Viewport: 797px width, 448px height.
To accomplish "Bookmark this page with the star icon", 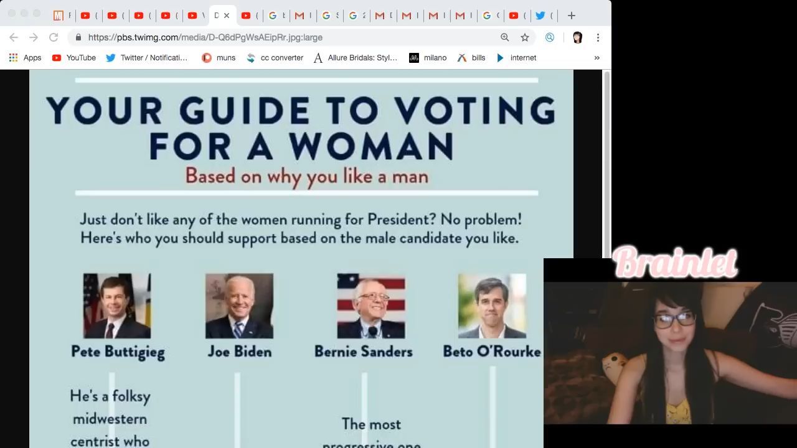I will coord(525,37).
